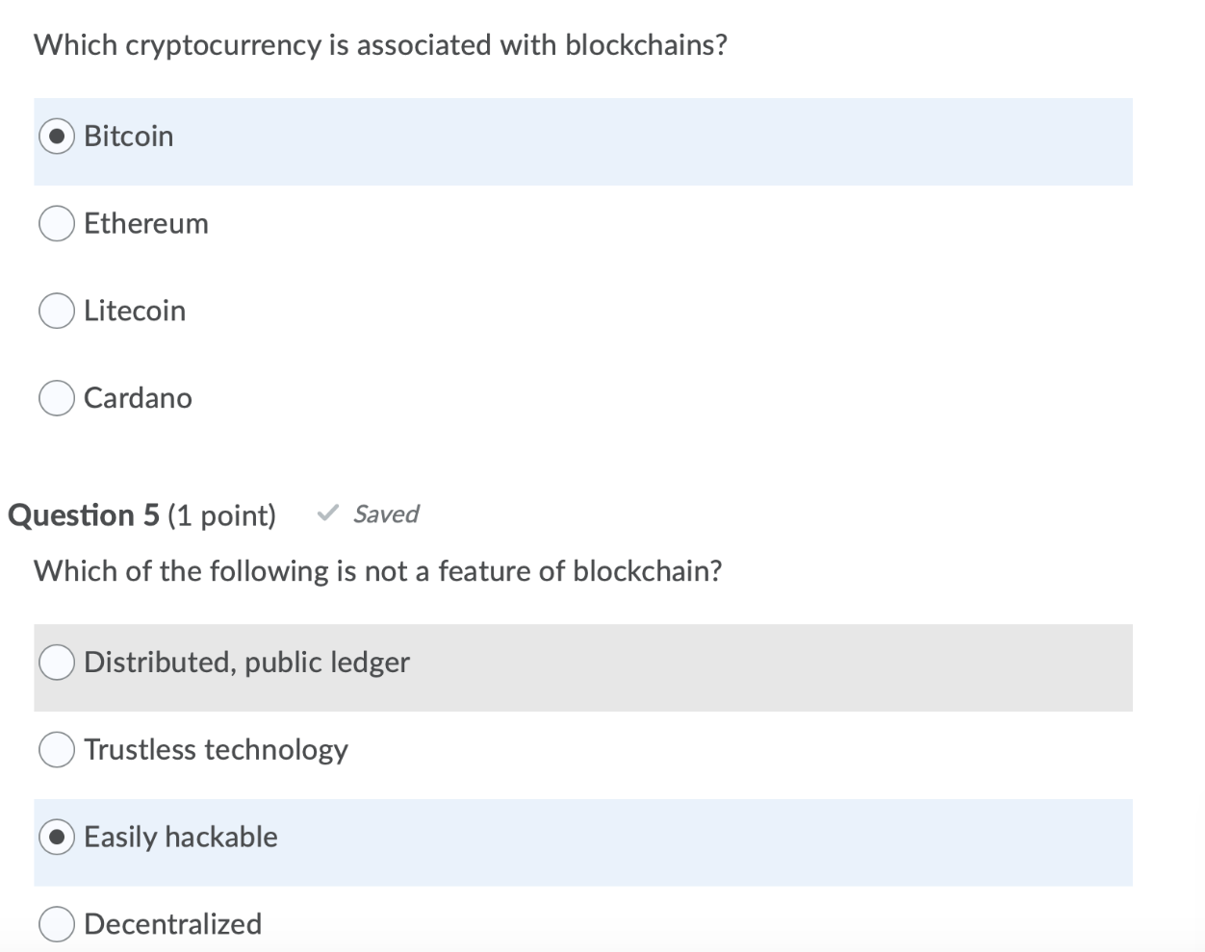Click the highlighted Easily hackable answer row
Image resolution: width=1205 pixels, height=952 pixels.
click(x=577, y=842)
